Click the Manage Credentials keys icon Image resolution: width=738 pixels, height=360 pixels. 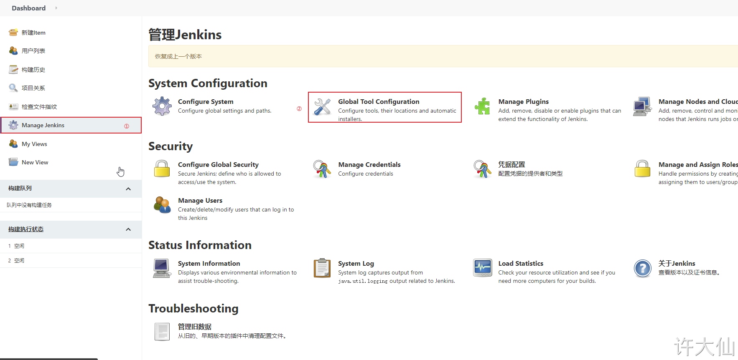(322, 169)
